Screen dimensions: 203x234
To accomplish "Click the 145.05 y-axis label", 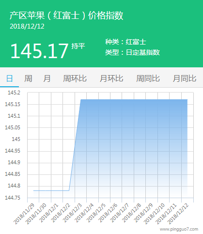I will pos(13,127).
